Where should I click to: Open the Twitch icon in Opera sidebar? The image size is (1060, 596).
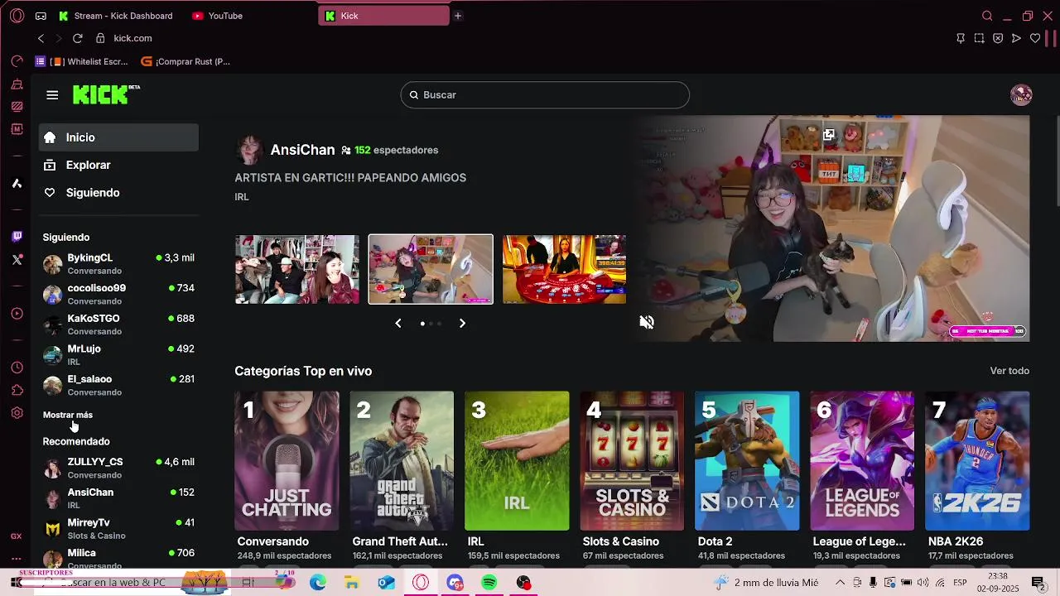(x=17, y=237)
